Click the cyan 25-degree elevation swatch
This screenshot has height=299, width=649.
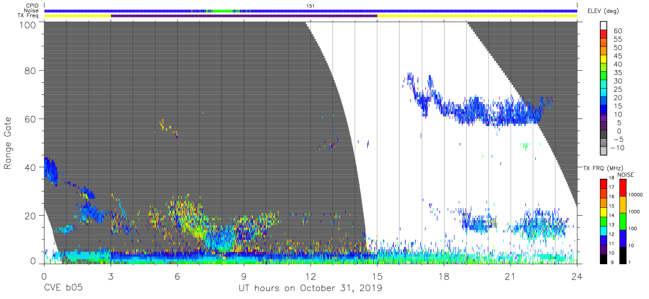point(605,92)
